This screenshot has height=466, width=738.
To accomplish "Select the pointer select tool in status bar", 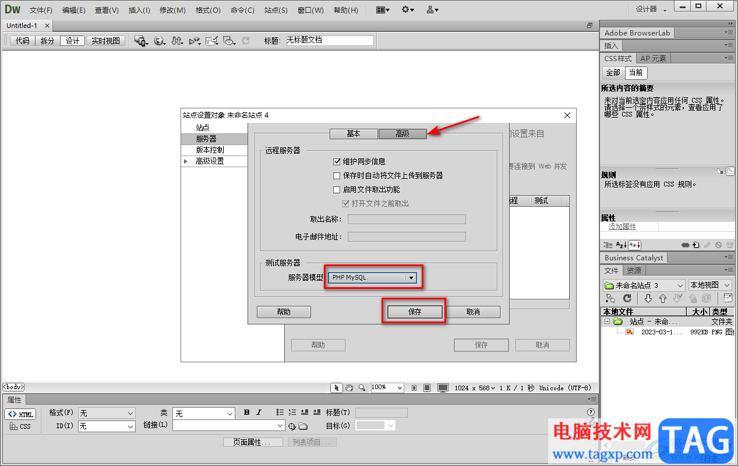I will [x=337, y=387].
